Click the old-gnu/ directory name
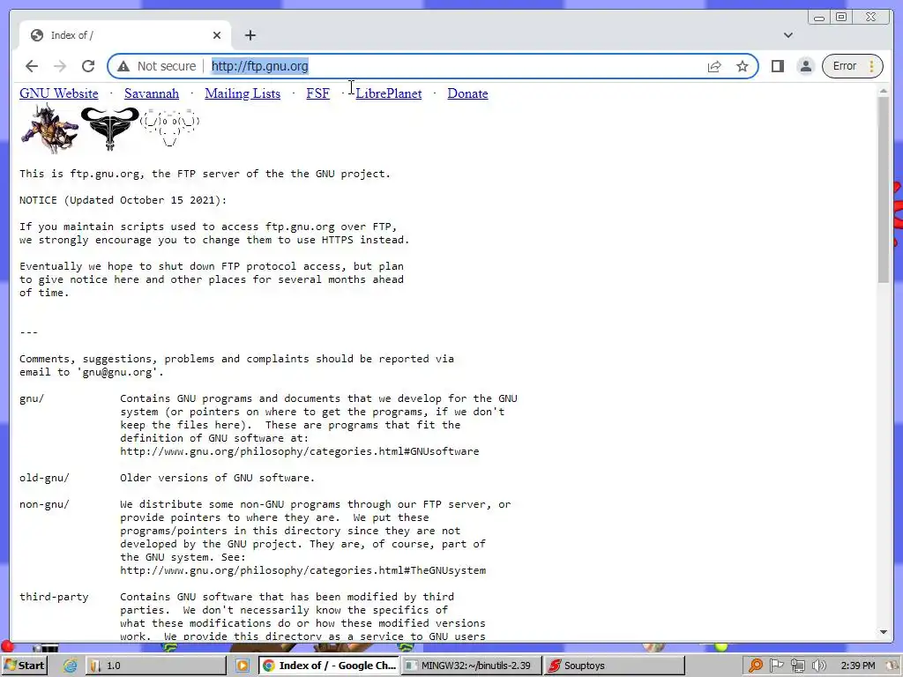Viewport: 903px width, 677px height. tap(44, 478)
